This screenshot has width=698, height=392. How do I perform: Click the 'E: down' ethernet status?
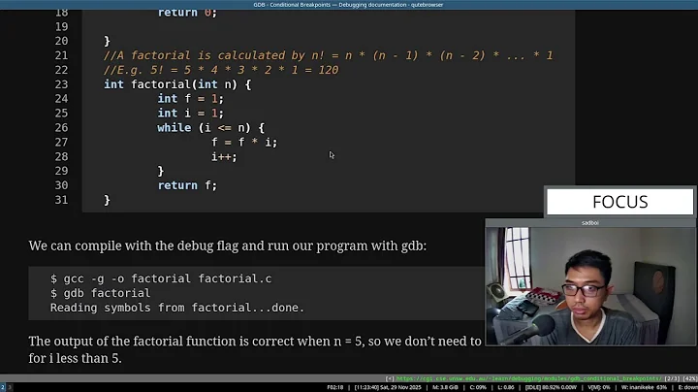(x=687, y=387)
